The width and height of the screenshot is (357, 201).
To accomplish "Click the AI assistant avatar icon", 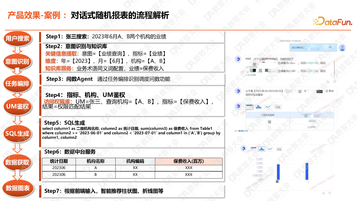I will coord(238,59).
